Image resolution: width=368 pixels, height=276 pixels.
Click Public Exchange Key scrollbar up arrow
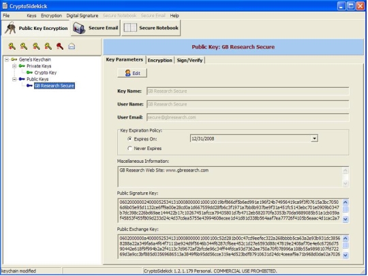[346, 239]
